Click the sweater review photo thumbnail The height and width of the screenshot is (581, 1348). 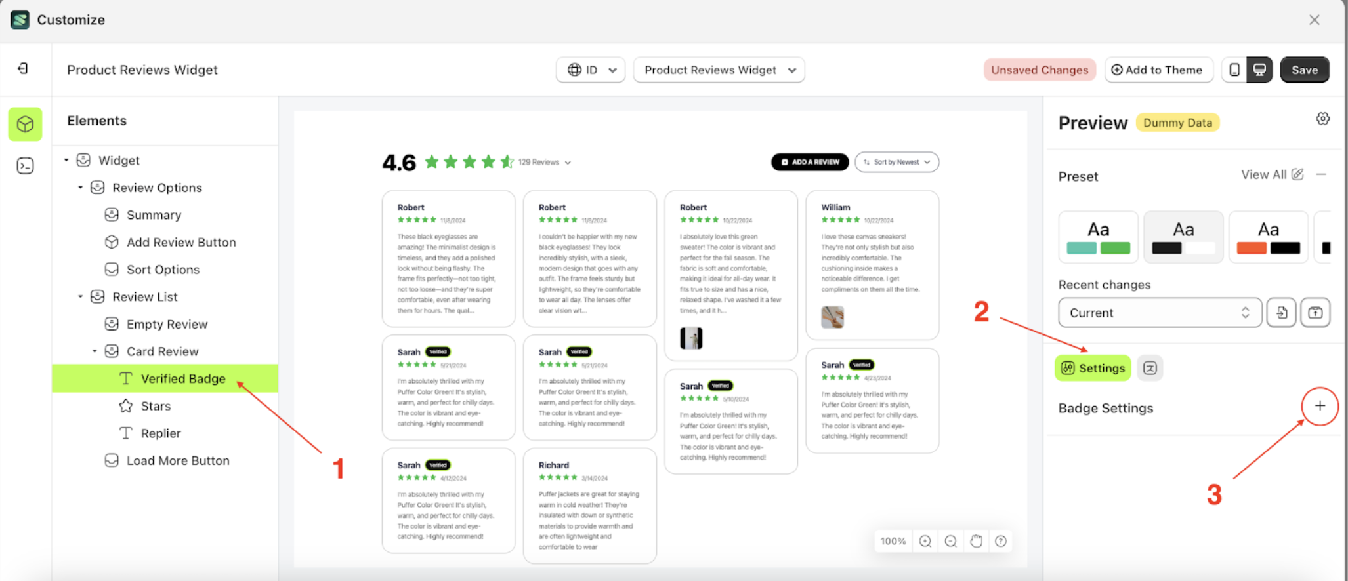[691, 338]
